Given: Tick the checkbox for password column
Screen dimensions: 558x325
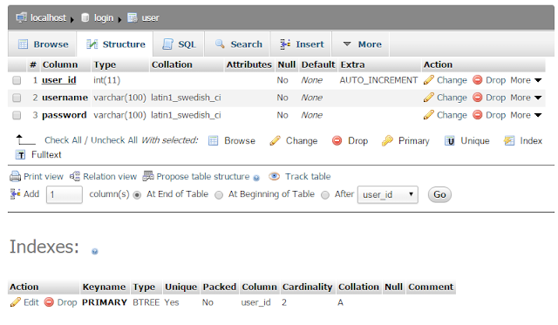Looking at the screenshot, I should [17, 115].
